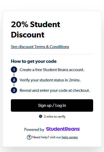Click the clock icon beside 2 mins to verify
This screenshot has height=152, width=104.
pyautogui.click(x=41, y=116)
